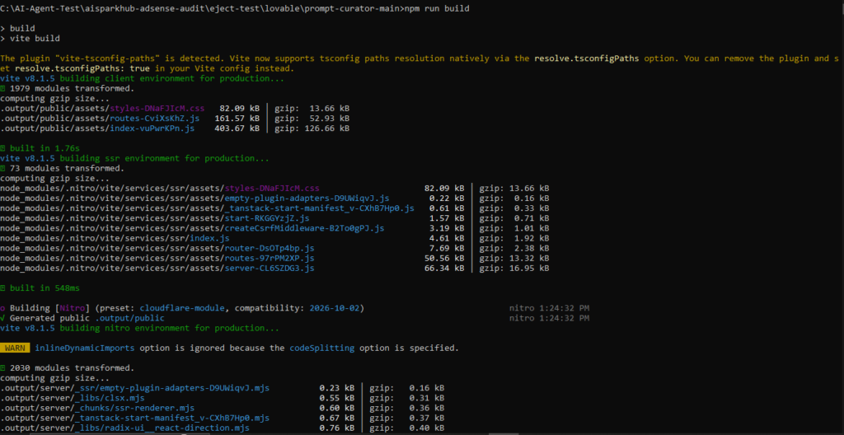844x435 pixels.
Task: Select the 50.56 kB size value
Action: click(x=444, y=259)
